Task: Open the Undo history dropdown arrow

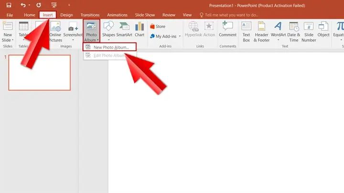Action: point(29,5)
